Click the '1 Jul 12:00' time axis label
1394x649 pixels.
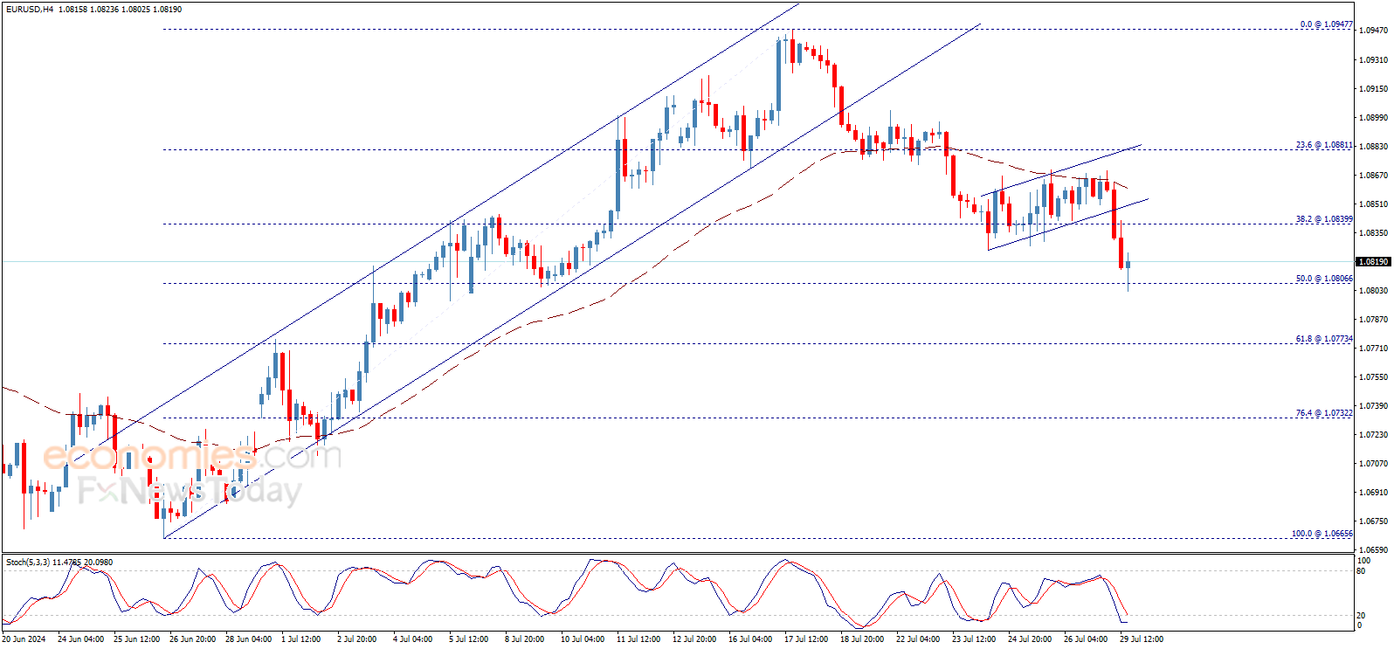click(301, 639)
